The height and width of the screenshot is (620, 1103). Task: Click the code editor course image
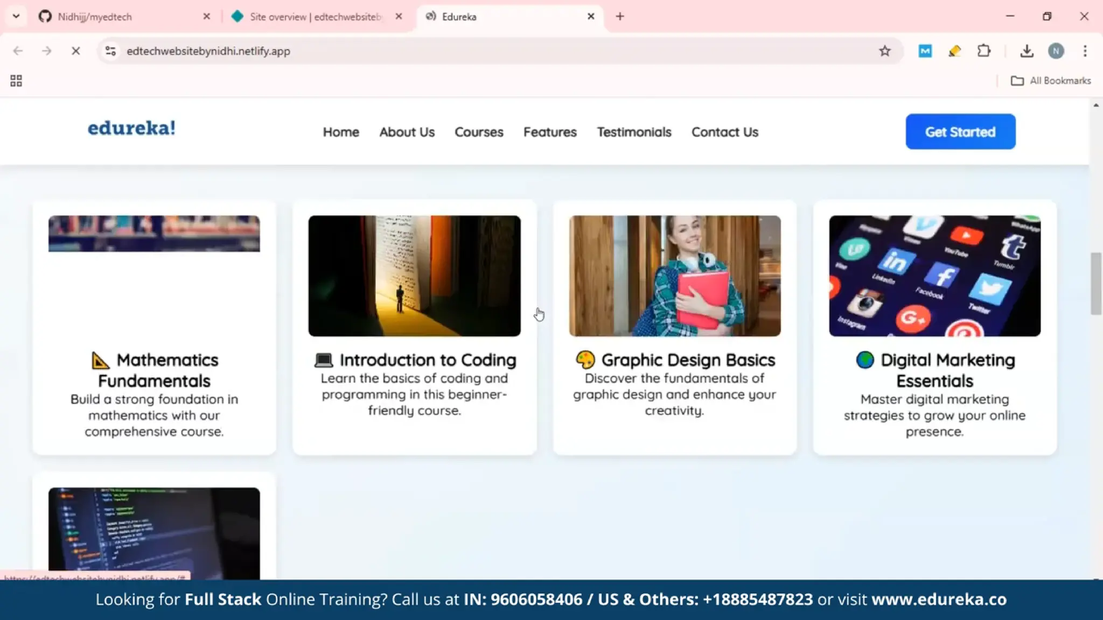(154, 533)
